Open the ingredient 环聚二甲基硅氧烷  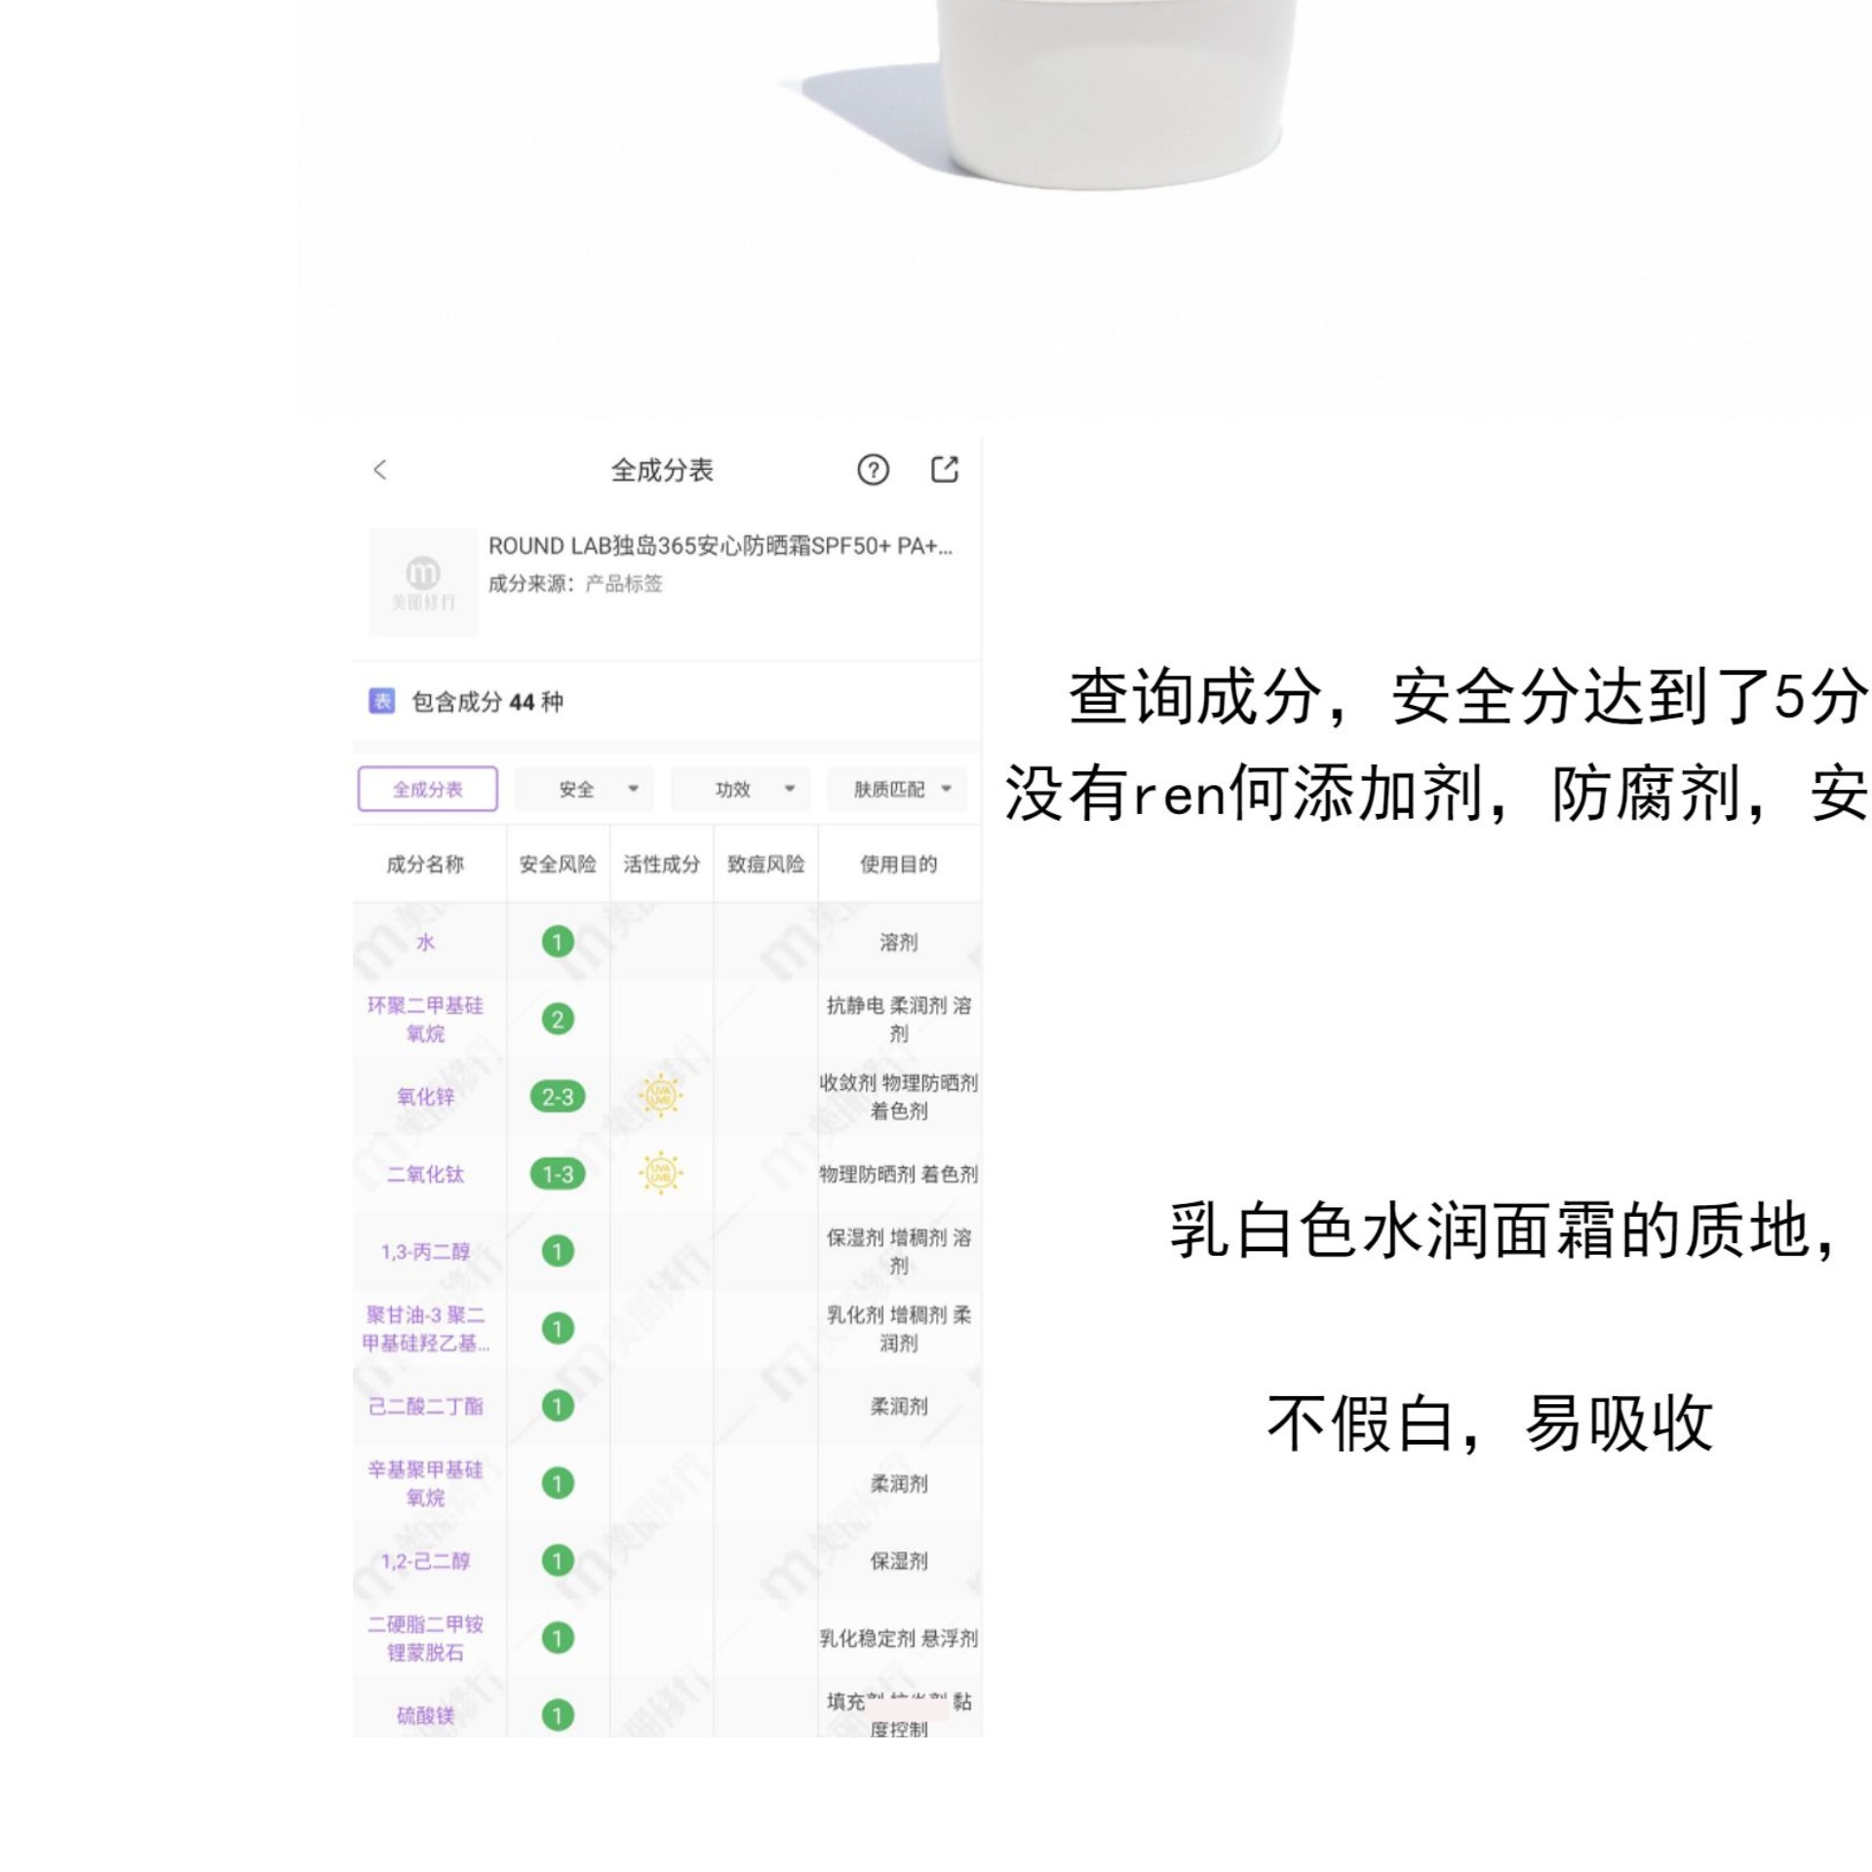point(425,1019)
